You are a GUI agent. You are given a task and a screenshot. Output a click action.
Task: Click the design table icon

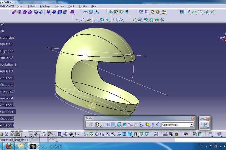pos(59,134)
